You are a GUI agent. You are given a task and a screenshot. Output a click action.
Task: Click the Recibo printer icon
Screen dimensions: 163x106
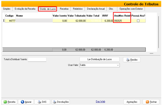pyautogui.click(x=128, y=60)
